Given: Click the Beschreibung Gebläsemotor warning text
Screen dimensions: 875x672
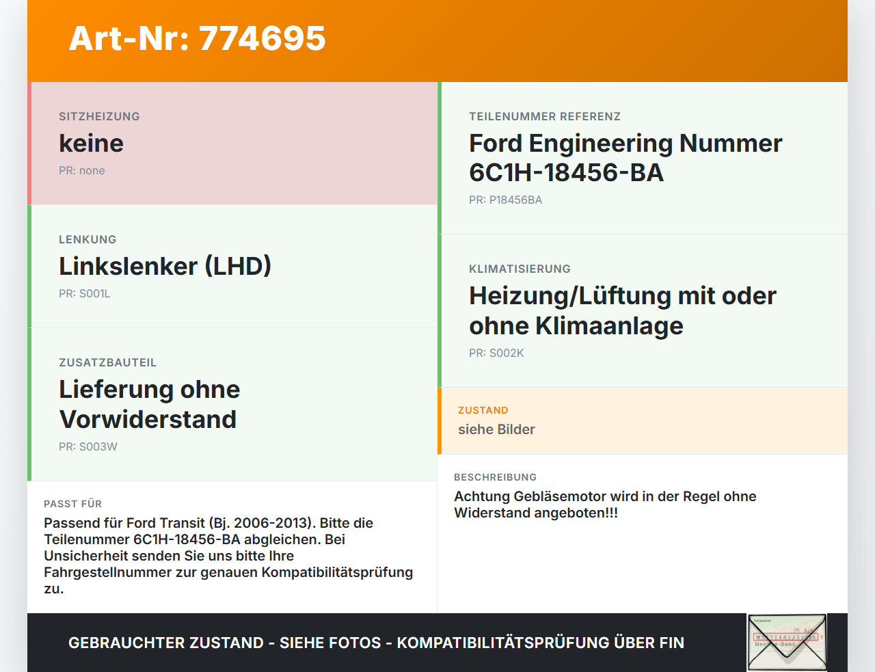Looking at the screenshot, I should click(x=605, y=505).
